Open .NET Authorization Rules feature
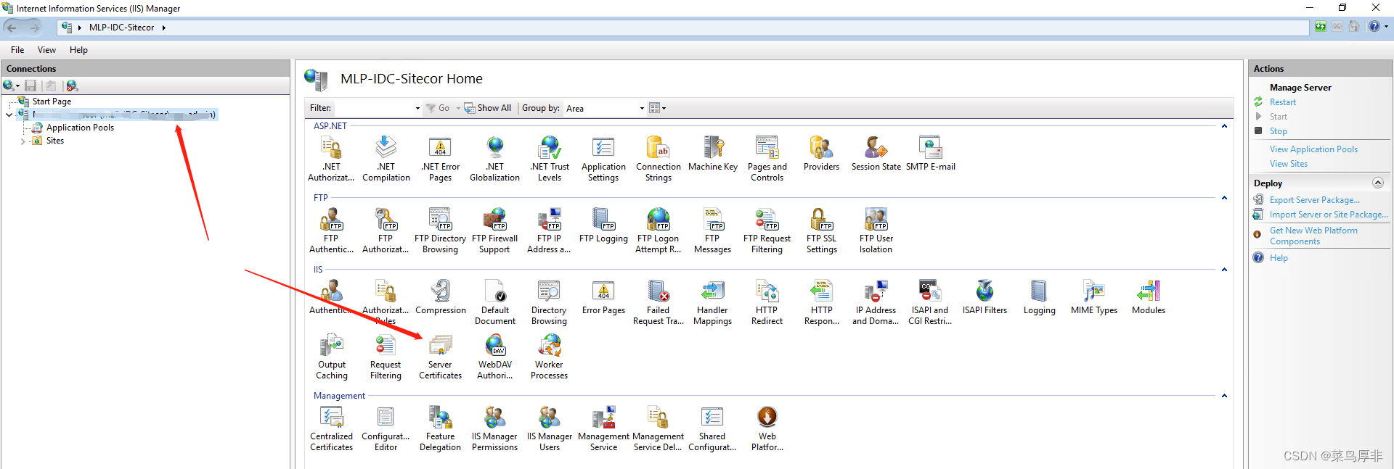This screenshot has width=1394, height=469. [331, 159]
